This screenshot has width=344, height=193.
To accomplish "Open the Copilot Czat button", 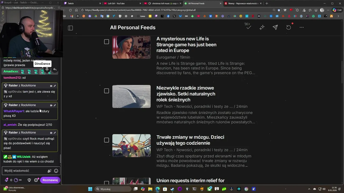I will pos(338,10).
